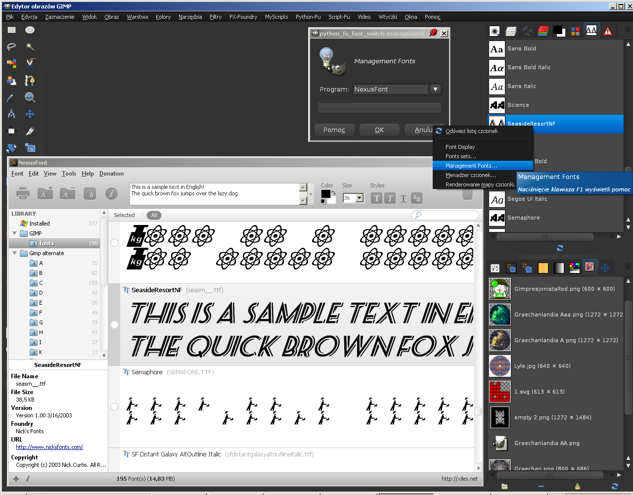The width and height of the screenshot is (633, 495).
Task: Open the www.nicksfonts.com link
Action: click(49, 447)
